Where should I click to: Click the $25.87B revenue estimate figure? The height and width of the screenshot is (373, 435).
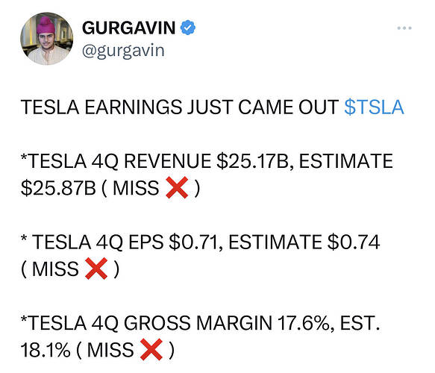[x=58, y=188]
